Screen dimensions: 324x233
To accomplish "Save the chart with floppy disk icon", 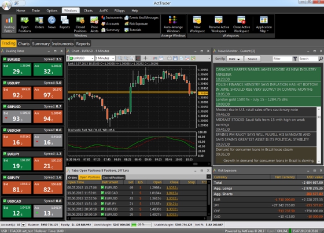I will pyautogui.click(x=175, y=58).
